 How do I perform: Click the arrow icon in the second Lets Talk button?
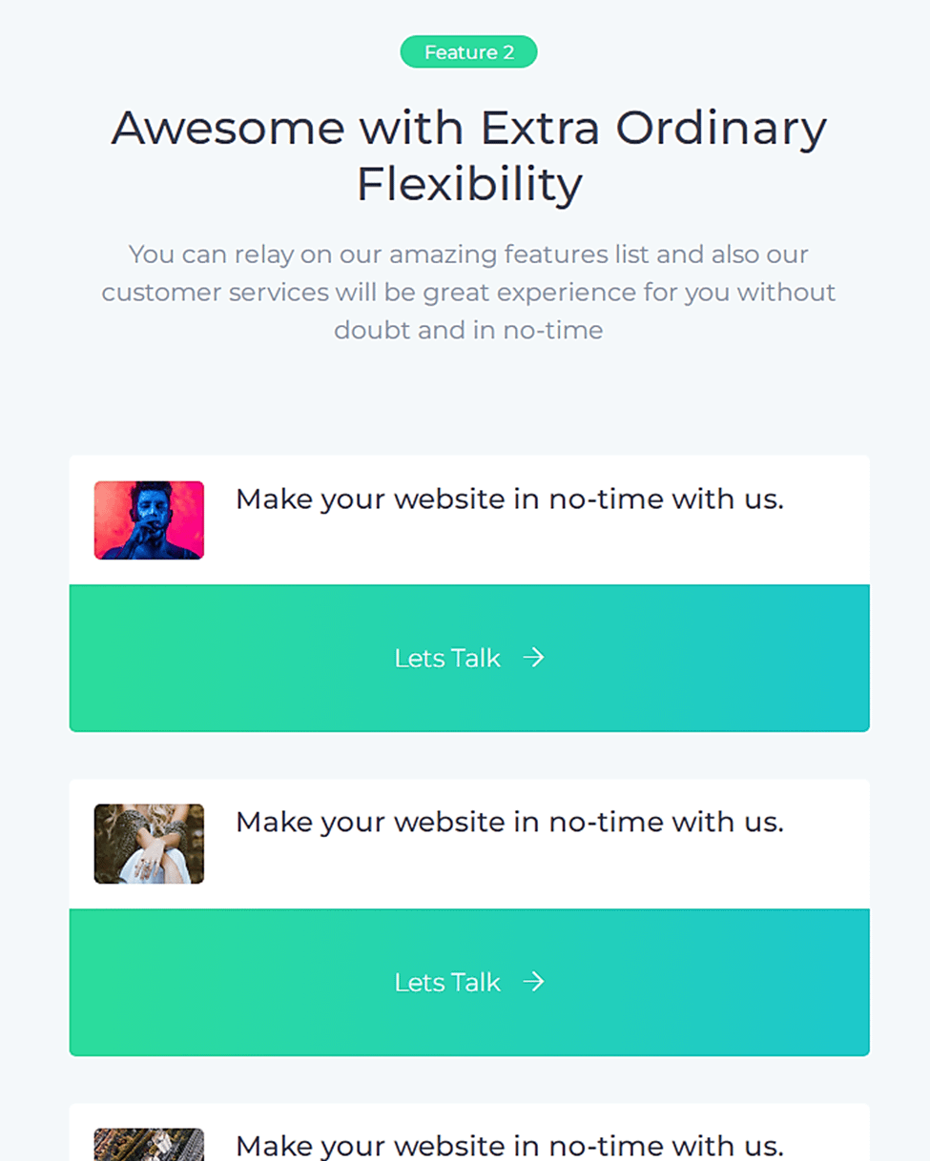[x=535, y=982]
